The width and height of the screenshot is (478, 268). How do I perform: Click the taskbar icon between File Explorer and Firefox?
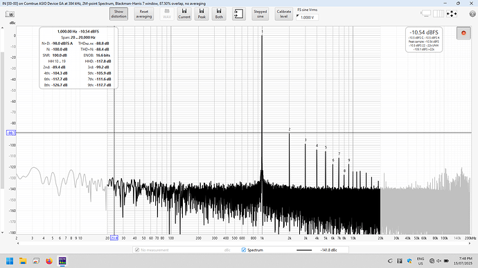coord(36,261)
